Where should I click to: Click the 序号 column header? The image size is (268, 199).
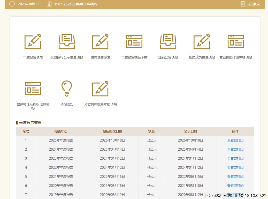click(26, 131)
